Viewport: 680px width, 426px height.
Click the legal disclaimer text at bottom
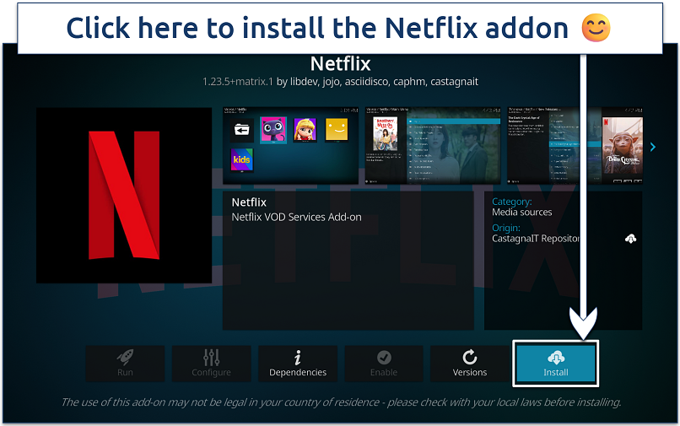coord(341,402)
